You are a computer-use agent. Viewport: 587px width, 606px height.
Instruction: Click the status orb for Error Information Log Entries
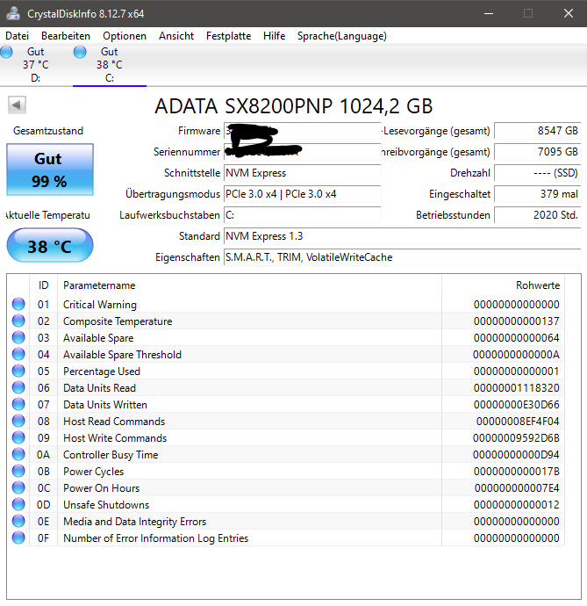pyautogui.click(x=18, y=537)
